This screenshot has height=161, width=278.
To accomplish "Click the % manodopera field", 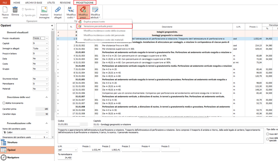I will (x=65, y=158).
